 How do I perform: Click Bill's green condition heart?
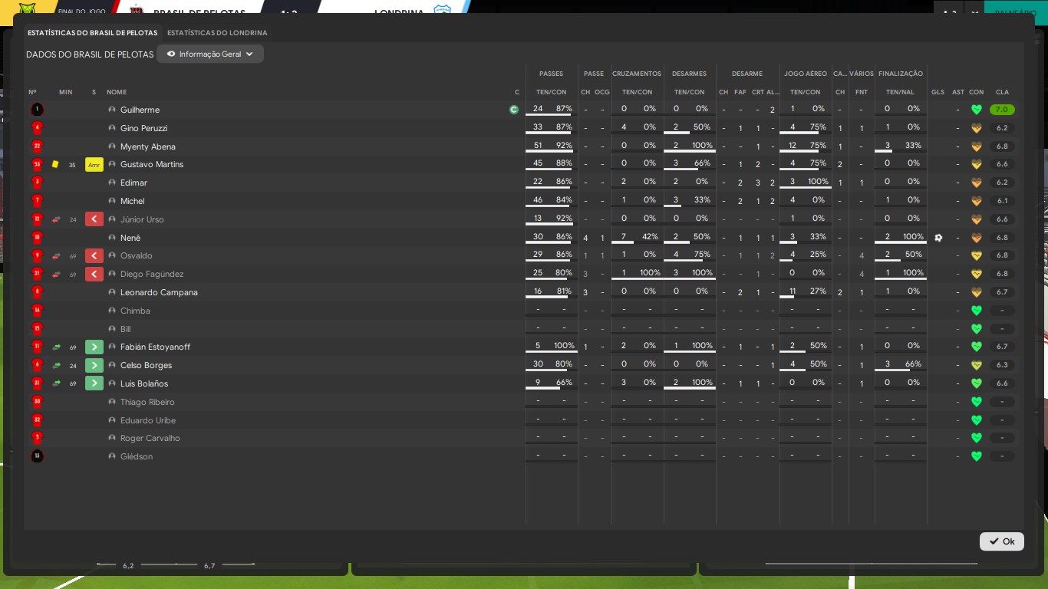click(x=977, y=329)
